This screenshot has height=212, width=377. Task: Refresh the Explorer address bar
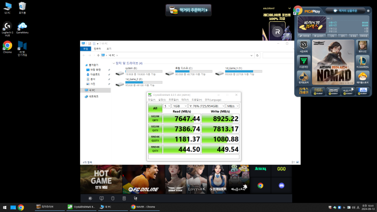tap(257, 55)
